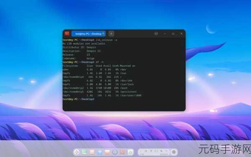
Task: Maximize the terminal window
Action: coord(173,34)
